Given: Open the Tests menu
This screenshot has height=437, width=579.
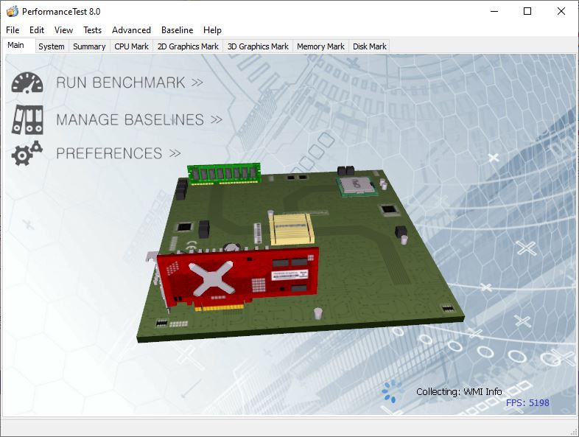Looking at the screenshot, I should click(x=93, y=30).
